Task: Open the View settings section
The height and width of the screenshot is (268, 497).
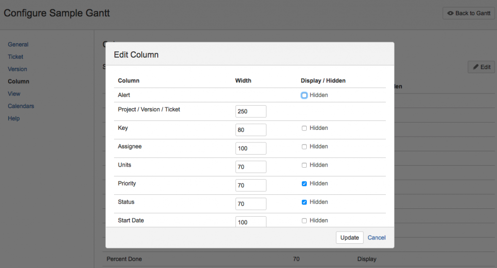Action: (14, 94)
